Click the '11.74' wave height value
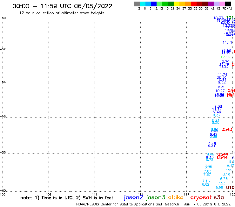 click(222, 75)
